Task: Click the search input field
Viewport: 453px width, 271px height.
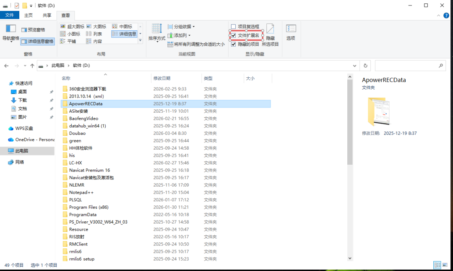Action: coord(406,66)
